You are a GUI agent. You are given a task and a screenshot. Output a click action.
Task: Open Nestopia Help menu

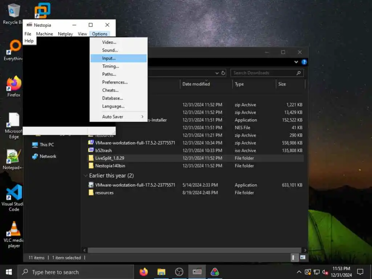click(29, 41)
